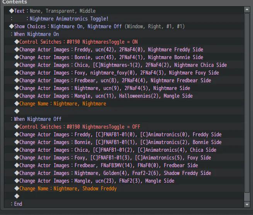
Task: Select Change Name Nightmare, Shadow Freddy row
Action: point(124,188)
